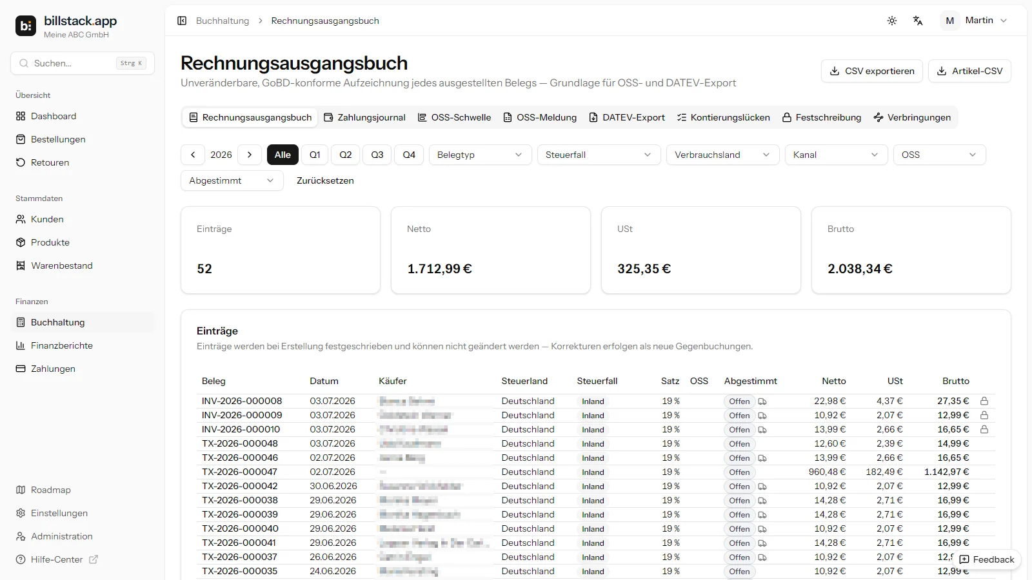Open Kunden via its people icon

tap(21, 219)
